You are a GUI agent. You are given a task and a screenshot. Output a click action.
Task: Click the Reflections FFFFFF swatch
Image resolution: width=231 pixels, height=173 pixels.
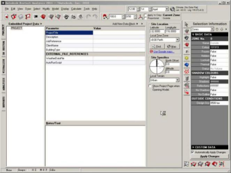219,86
